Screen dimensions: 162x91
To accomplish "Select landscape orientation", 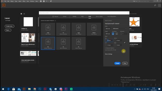I will (117, 34).
